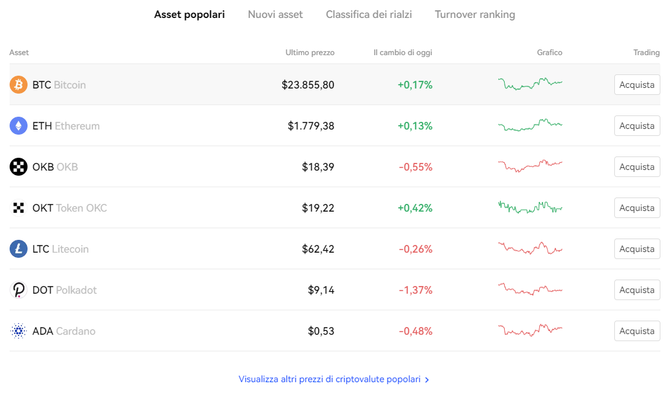
Task: Click Acquista button for OKT
Action: (x=637, y=208)
